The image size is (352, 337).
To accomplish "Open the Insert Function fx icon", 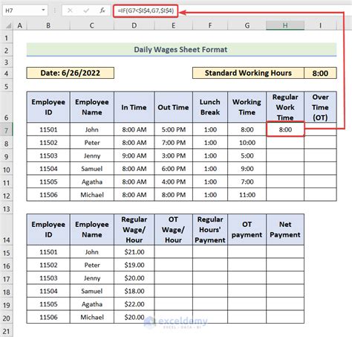I will 102,10.
